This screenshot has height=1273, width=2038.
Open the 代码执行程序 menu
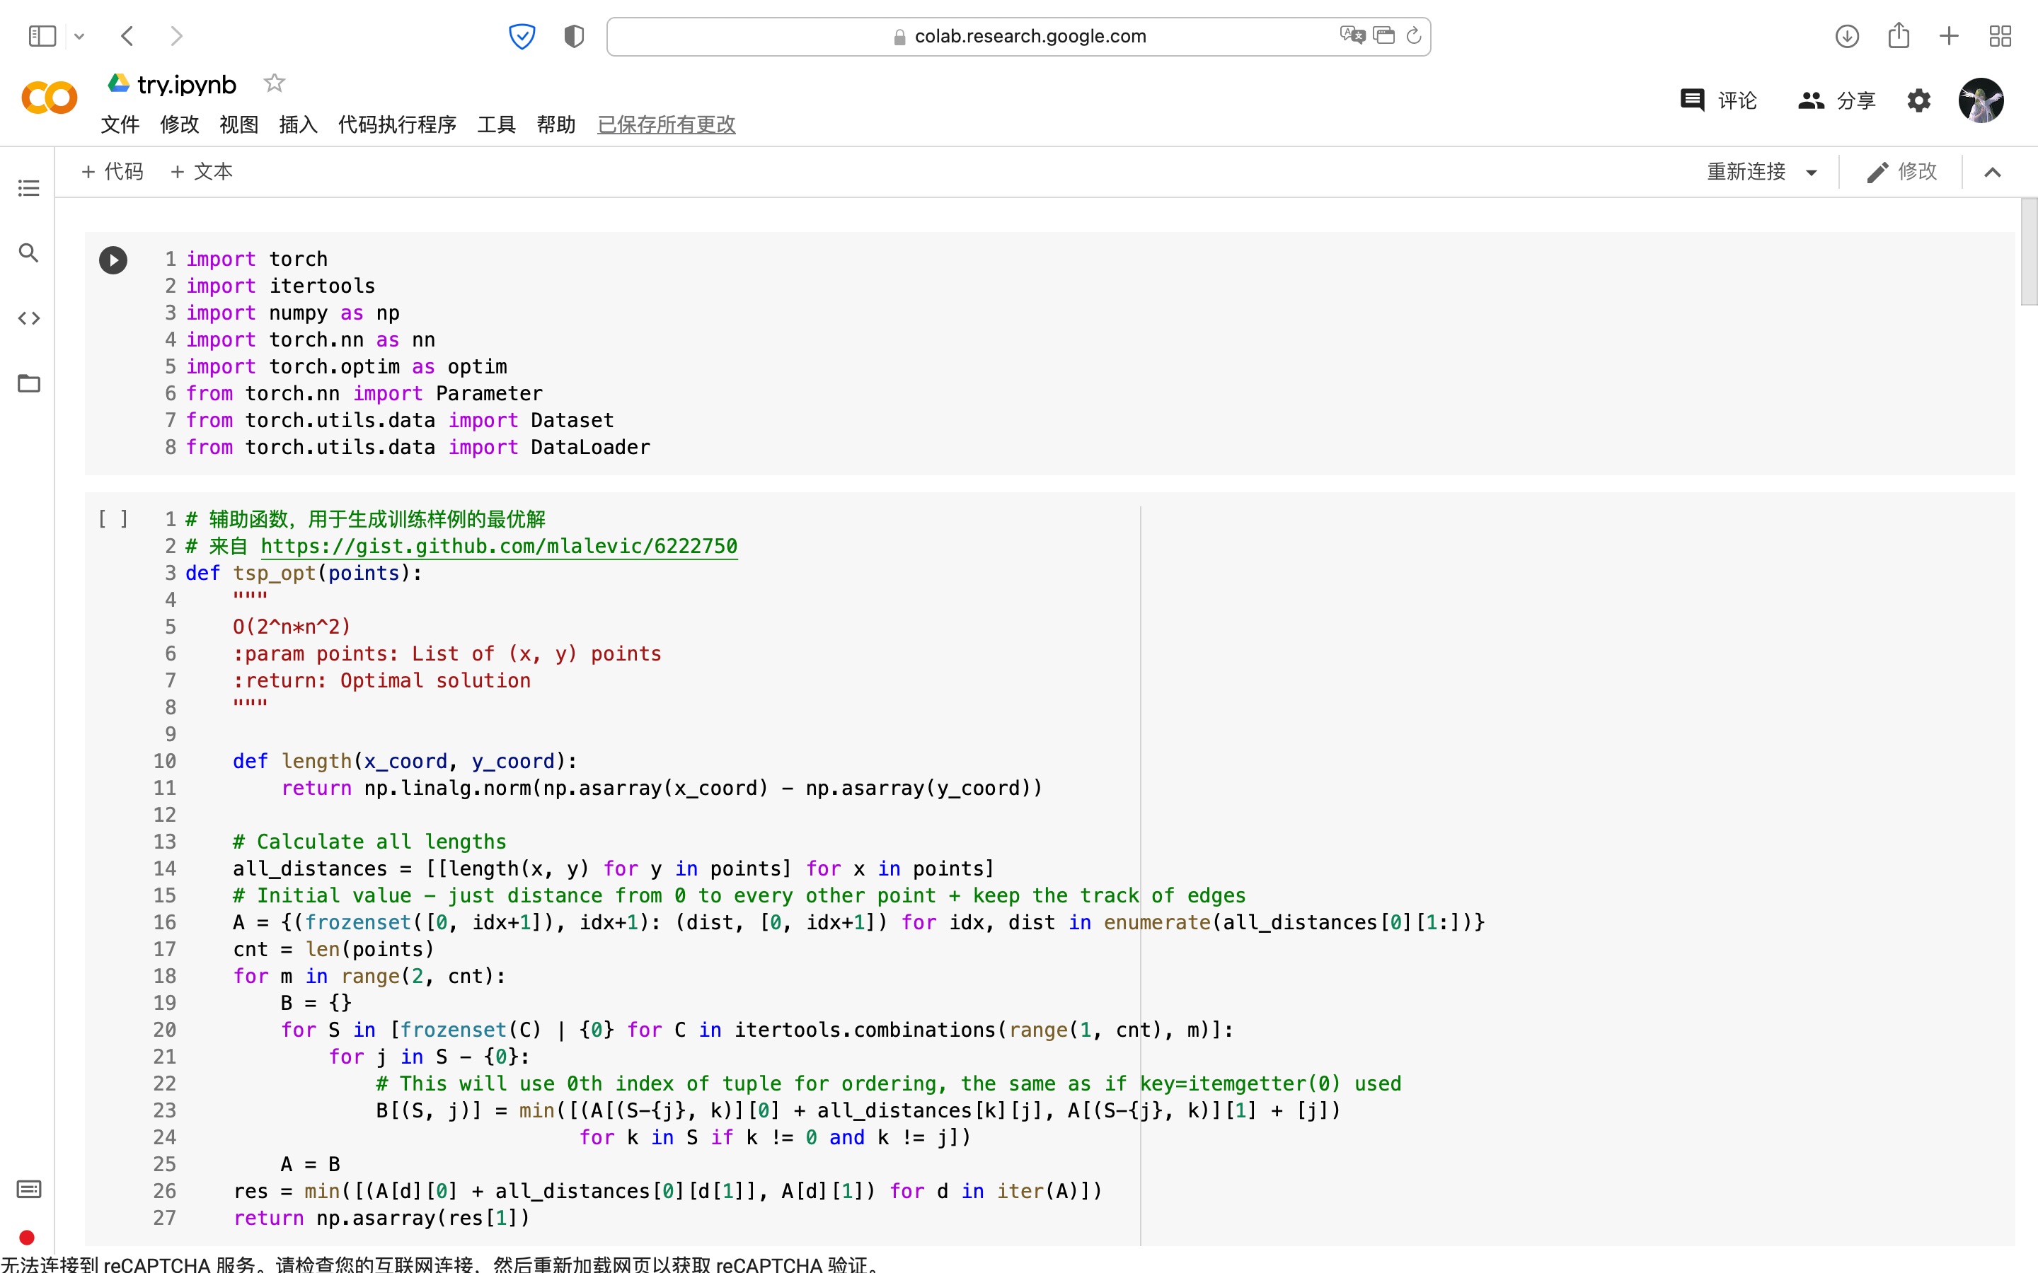(397, 124)
